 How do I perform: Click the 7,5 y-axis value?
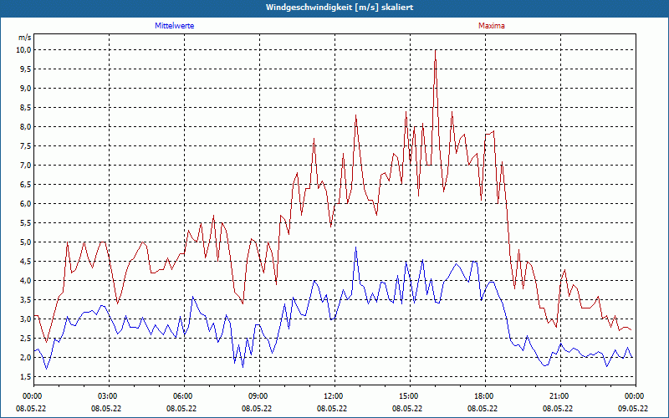[x=26, y=145]
